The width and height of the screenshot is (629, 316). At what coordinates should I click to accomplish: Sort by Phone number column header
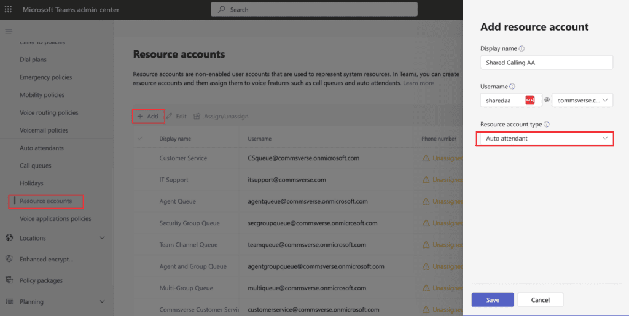click(439, 139)
